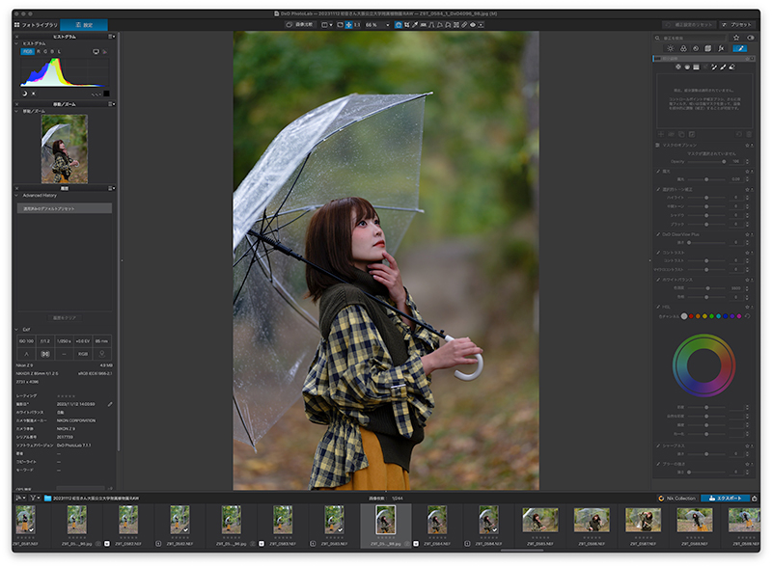
Task: Pick the white balance eyedropper tool
Action: click(x=415, y=25)
